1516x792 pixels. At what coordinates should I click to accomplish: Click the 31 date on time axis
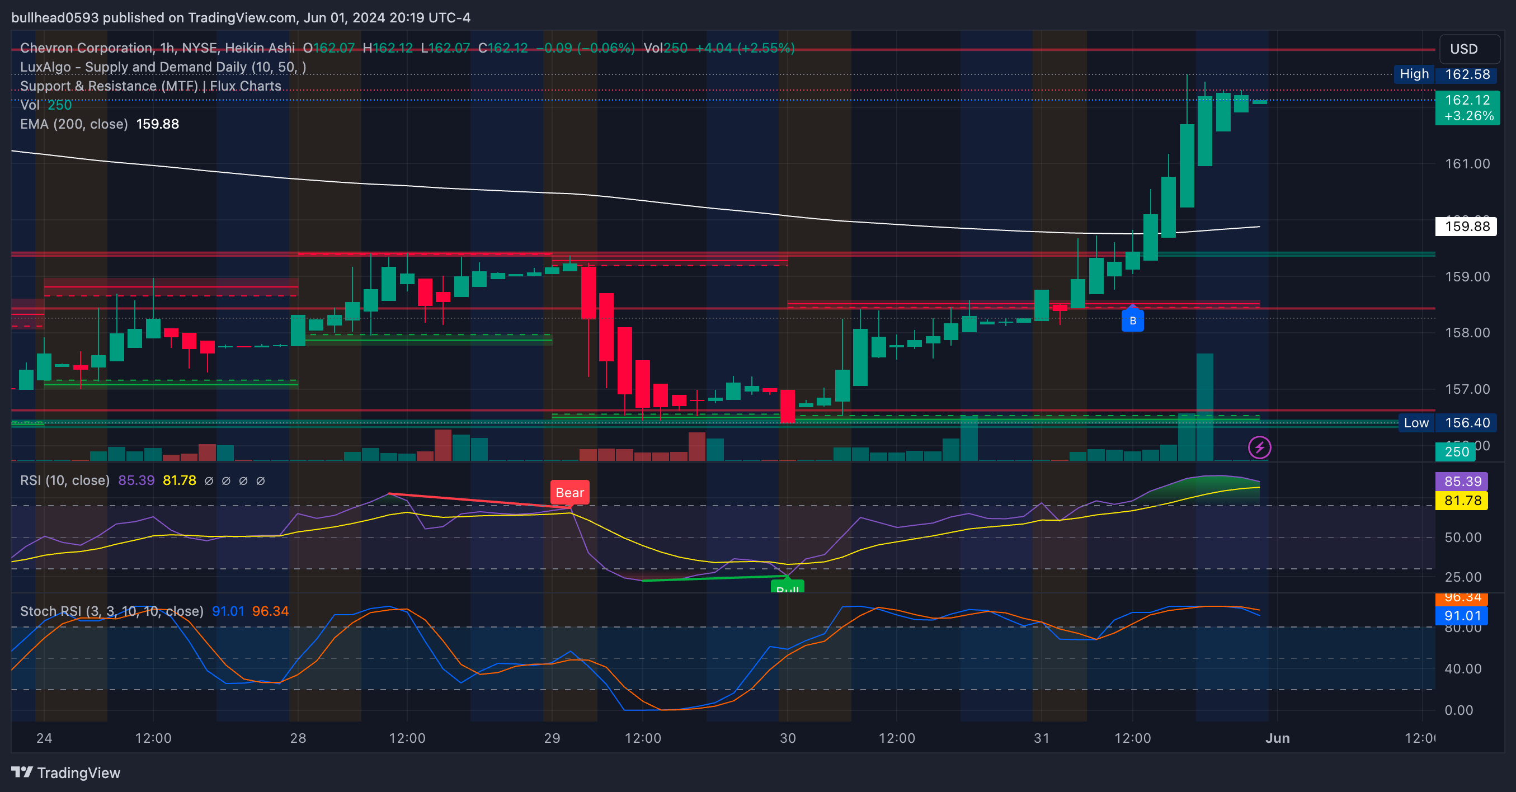pyautogui.click(x=1042, y=738)
